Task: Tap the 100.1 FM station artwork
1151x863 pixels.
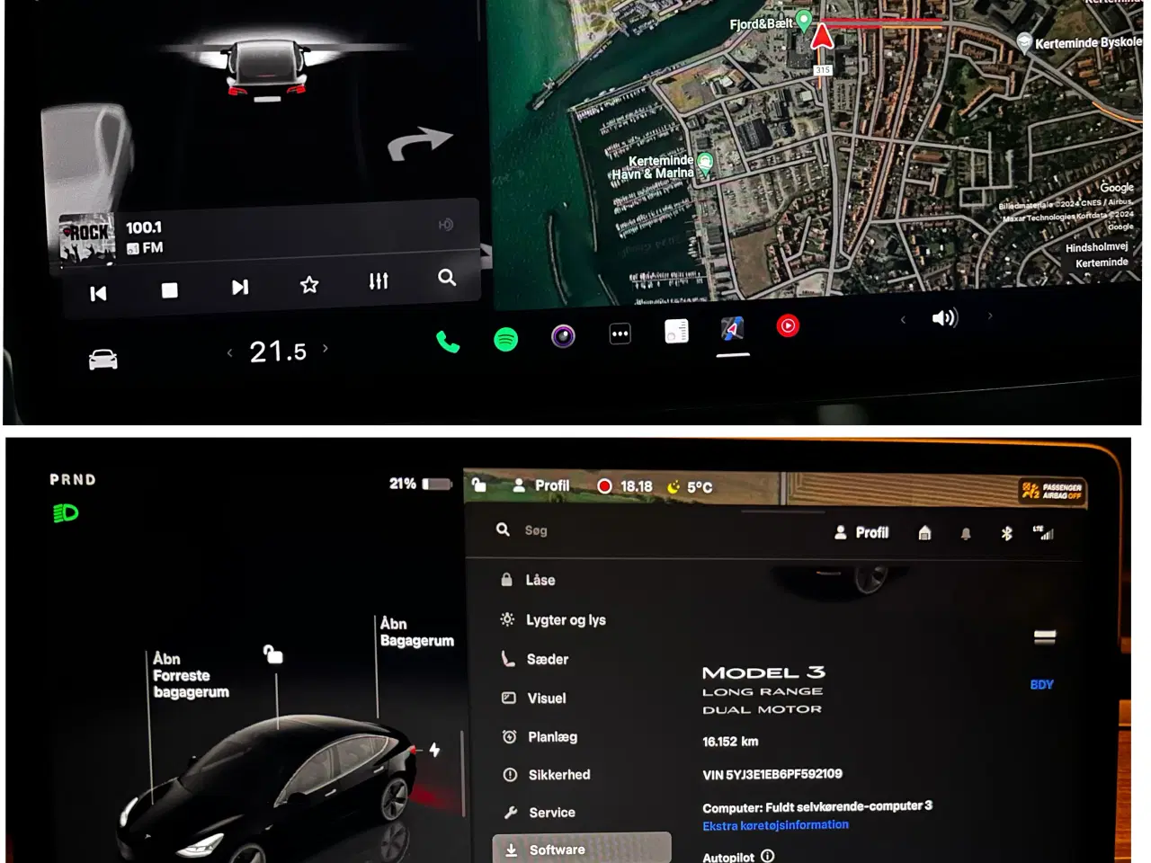Action: point(87,239)
